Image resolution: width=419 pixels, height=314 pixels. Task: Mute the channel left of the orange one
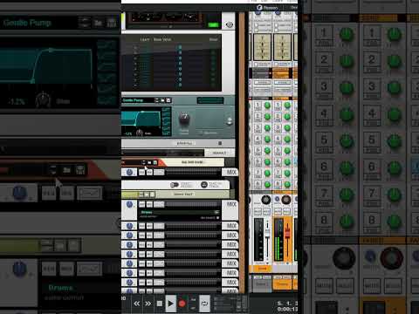pos(258,212)
